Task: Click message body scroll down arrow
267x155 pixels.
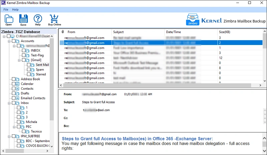Action: (264, 151)
